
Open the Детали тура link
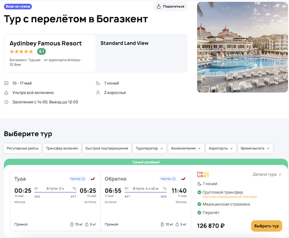267,175
